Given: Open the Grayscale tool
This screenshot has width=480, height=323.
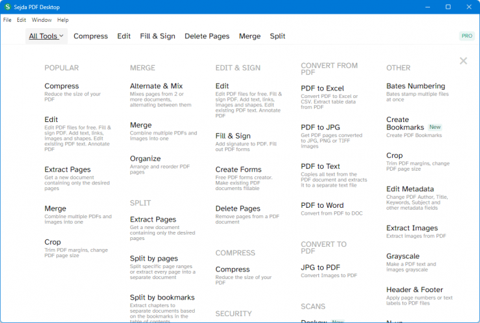Looking at the screenshot, I should [x=403, y=256].
